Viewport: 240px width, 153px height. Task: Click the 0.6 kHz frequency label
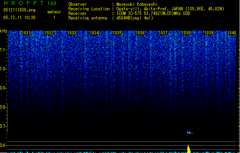3,145
